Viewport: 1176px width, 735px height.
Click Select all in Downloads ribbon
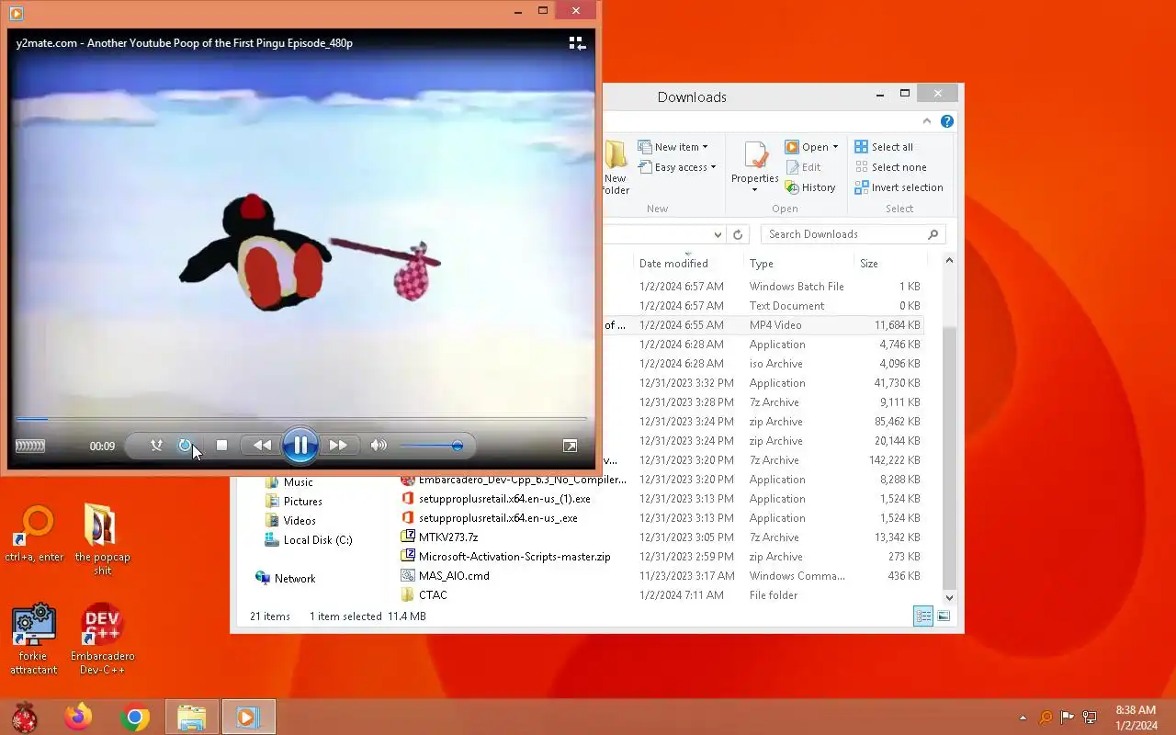884,147
